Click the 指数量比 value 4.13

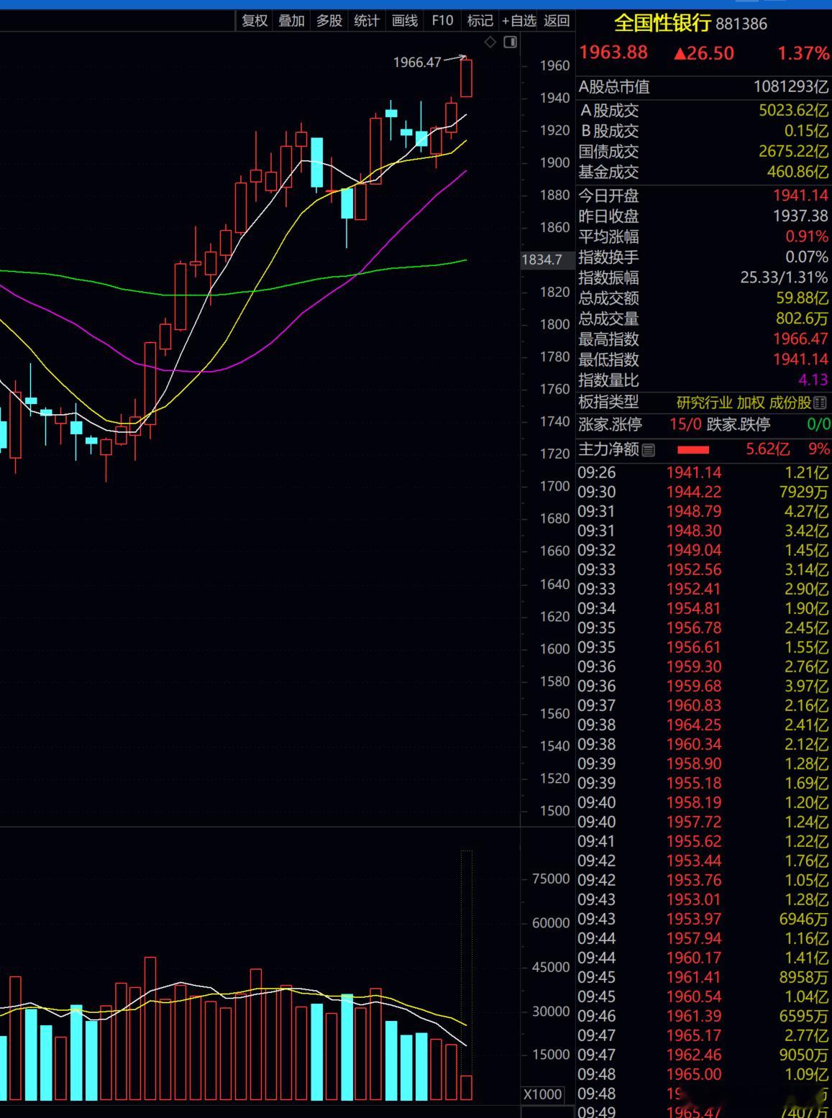pyautogui.click(x=813, y=380)
